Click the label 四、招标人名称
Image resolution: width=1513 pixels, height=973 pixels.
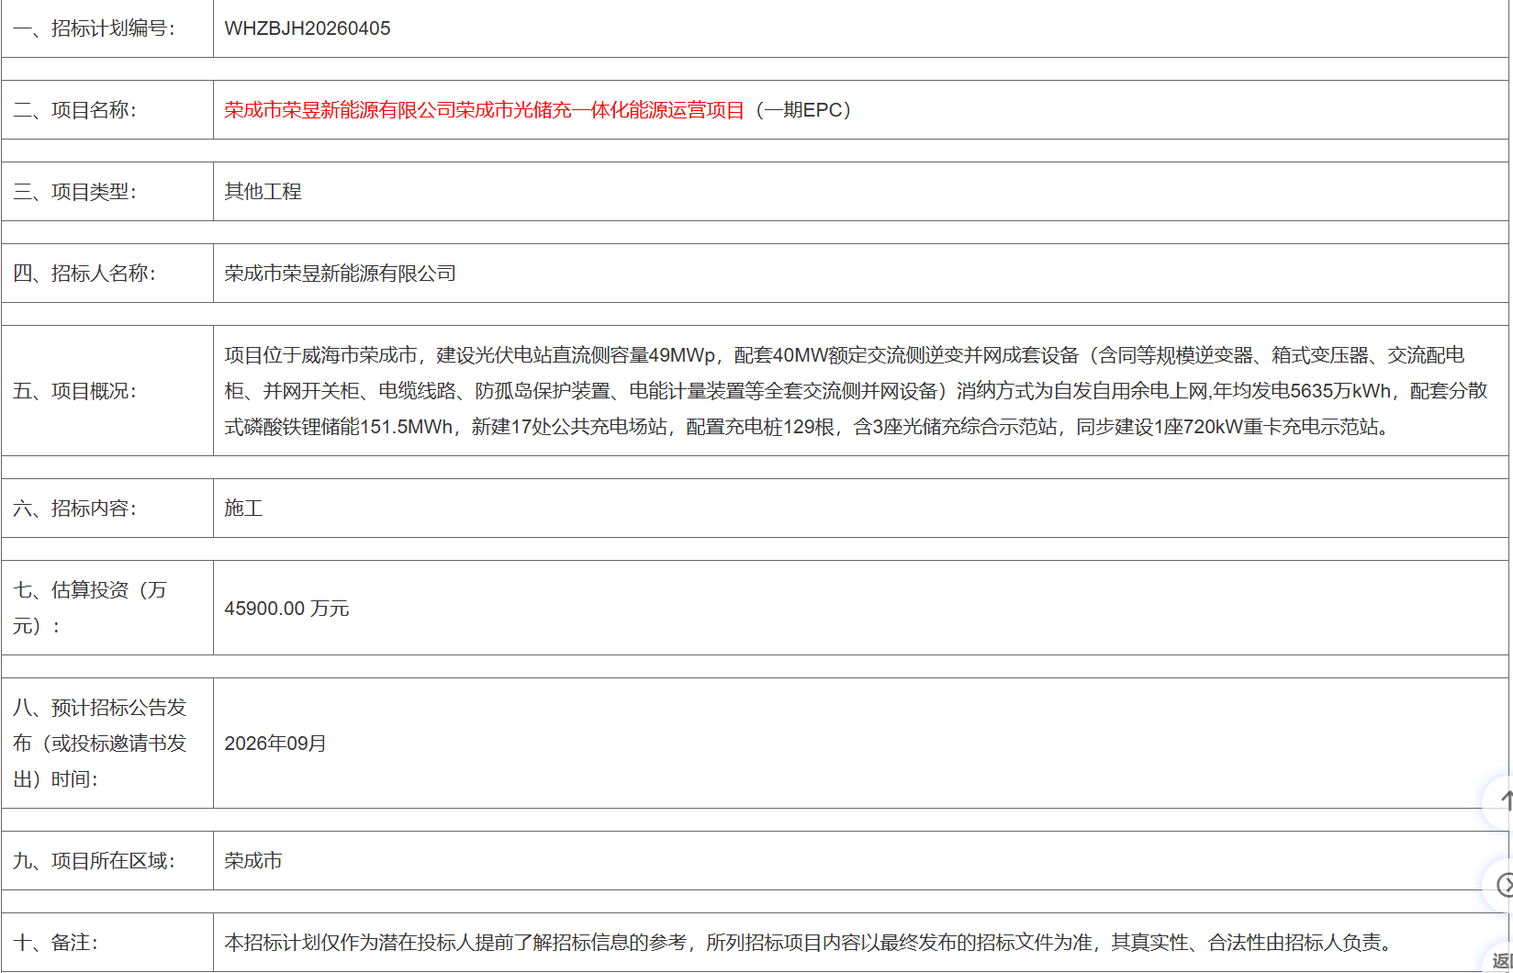click(x=84, y=274)
